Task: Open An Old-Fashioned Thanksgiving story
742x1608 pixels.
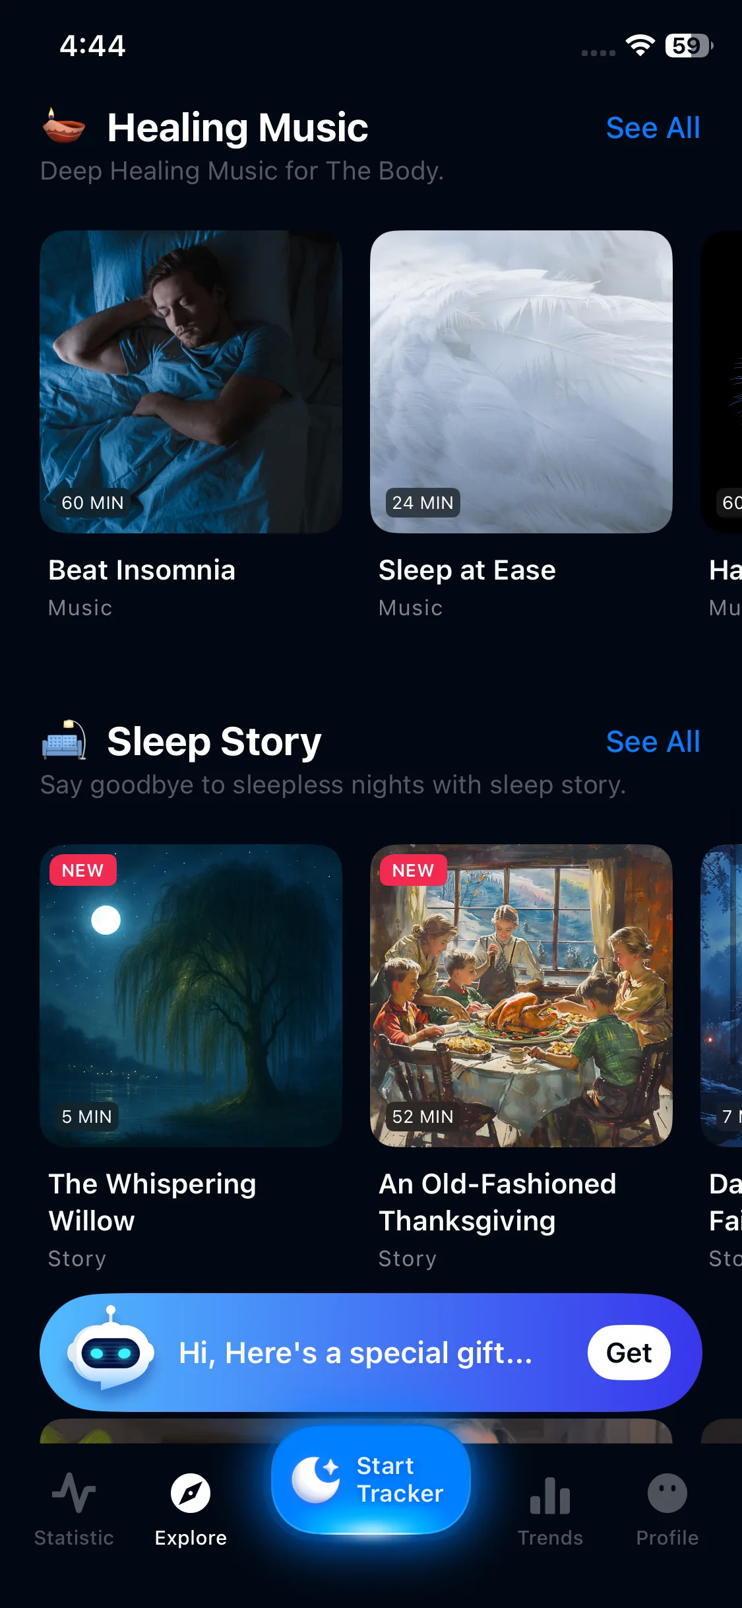Action: click(521, 995)
